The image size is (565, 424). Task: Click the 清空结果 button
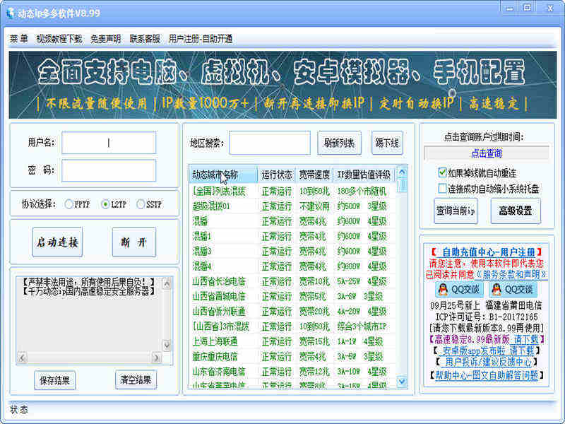click(136, 379)
